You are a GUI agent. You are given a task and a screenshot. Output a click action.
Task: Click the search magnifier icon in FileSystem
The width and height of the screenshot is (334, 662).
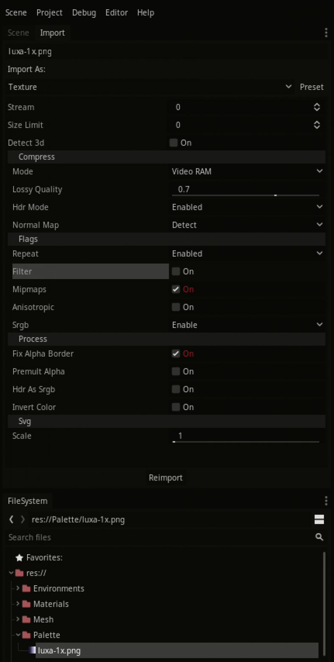click(x=319, y=537)
